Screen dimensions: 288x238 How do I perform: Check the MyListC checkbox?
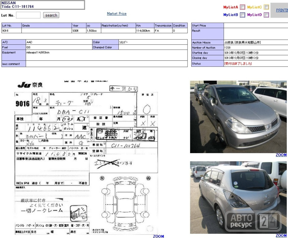(x=266, y=7)
